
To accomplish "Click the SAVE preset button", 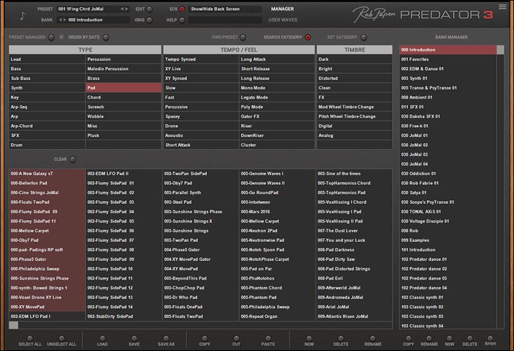I will pyautogui.click(x=134, y=338).
